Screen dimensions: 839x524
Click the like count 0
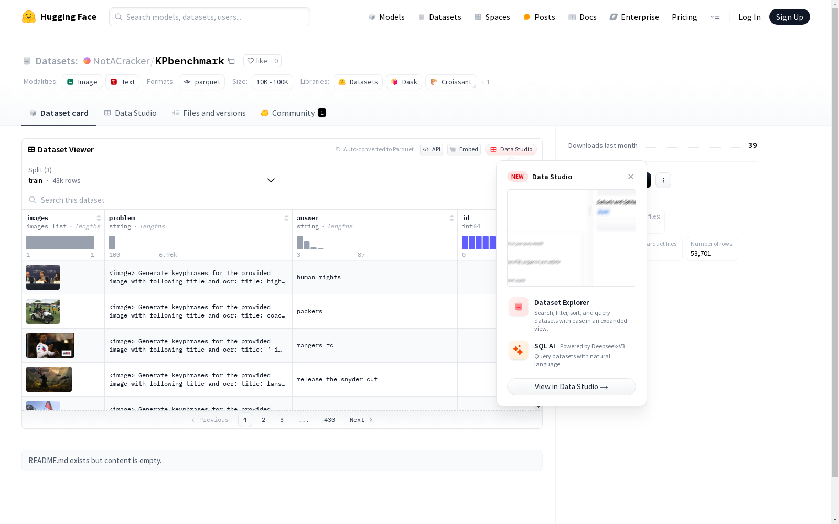(x=276, y=61)
